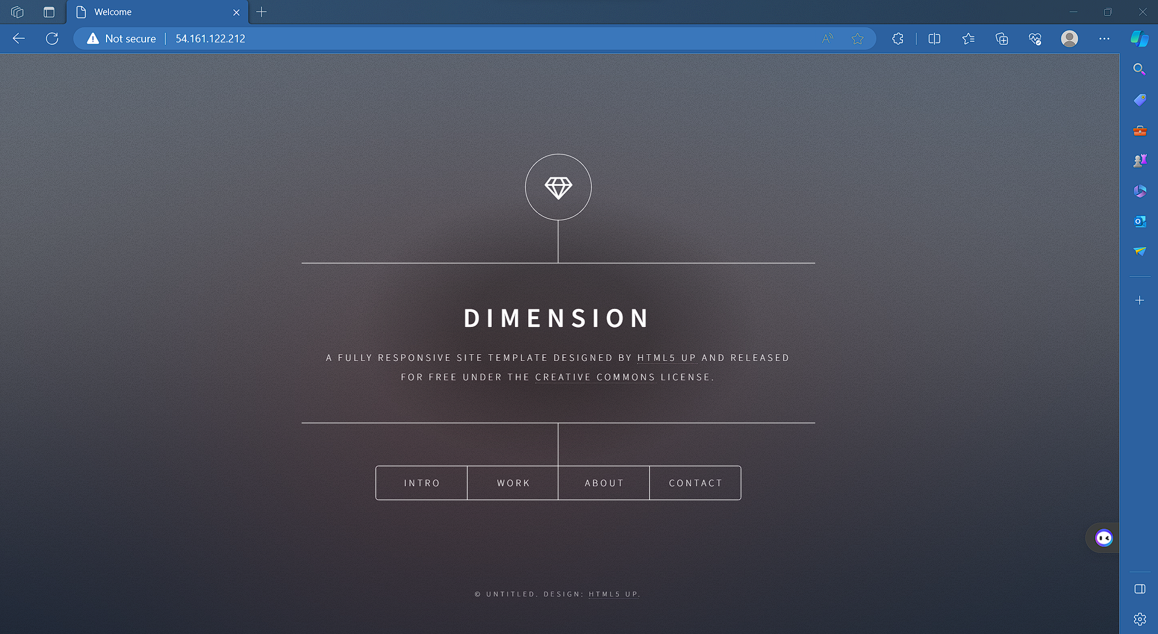Viewport: 1158px width, 634px height.
Task: Open a new tab with plus button
Action: point(262,12)
